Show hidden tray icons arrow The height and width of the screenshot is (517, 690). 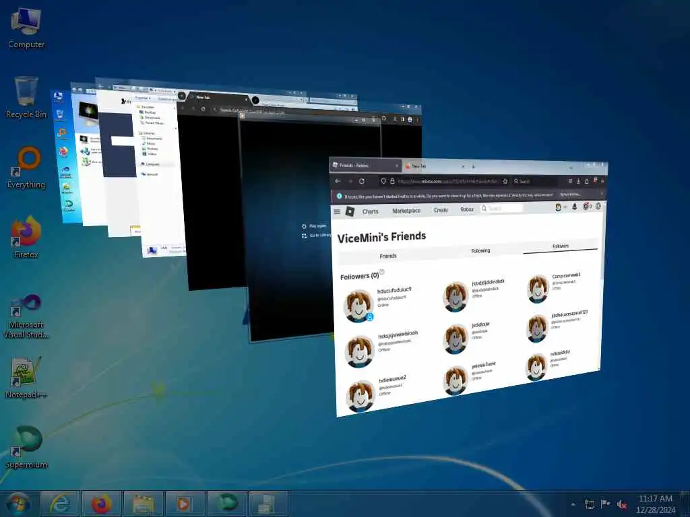point(573,505)
